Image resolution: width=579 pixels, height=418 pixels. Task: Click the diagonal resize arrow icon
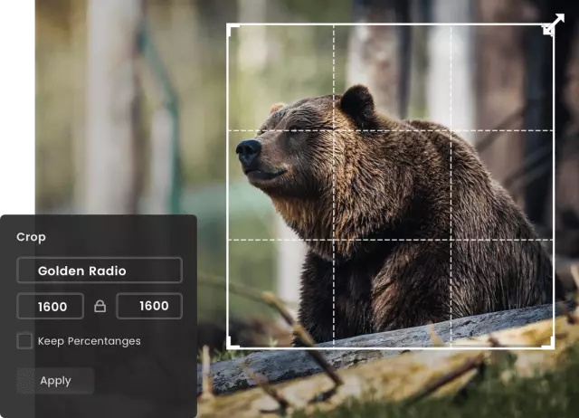click(554, 24)
